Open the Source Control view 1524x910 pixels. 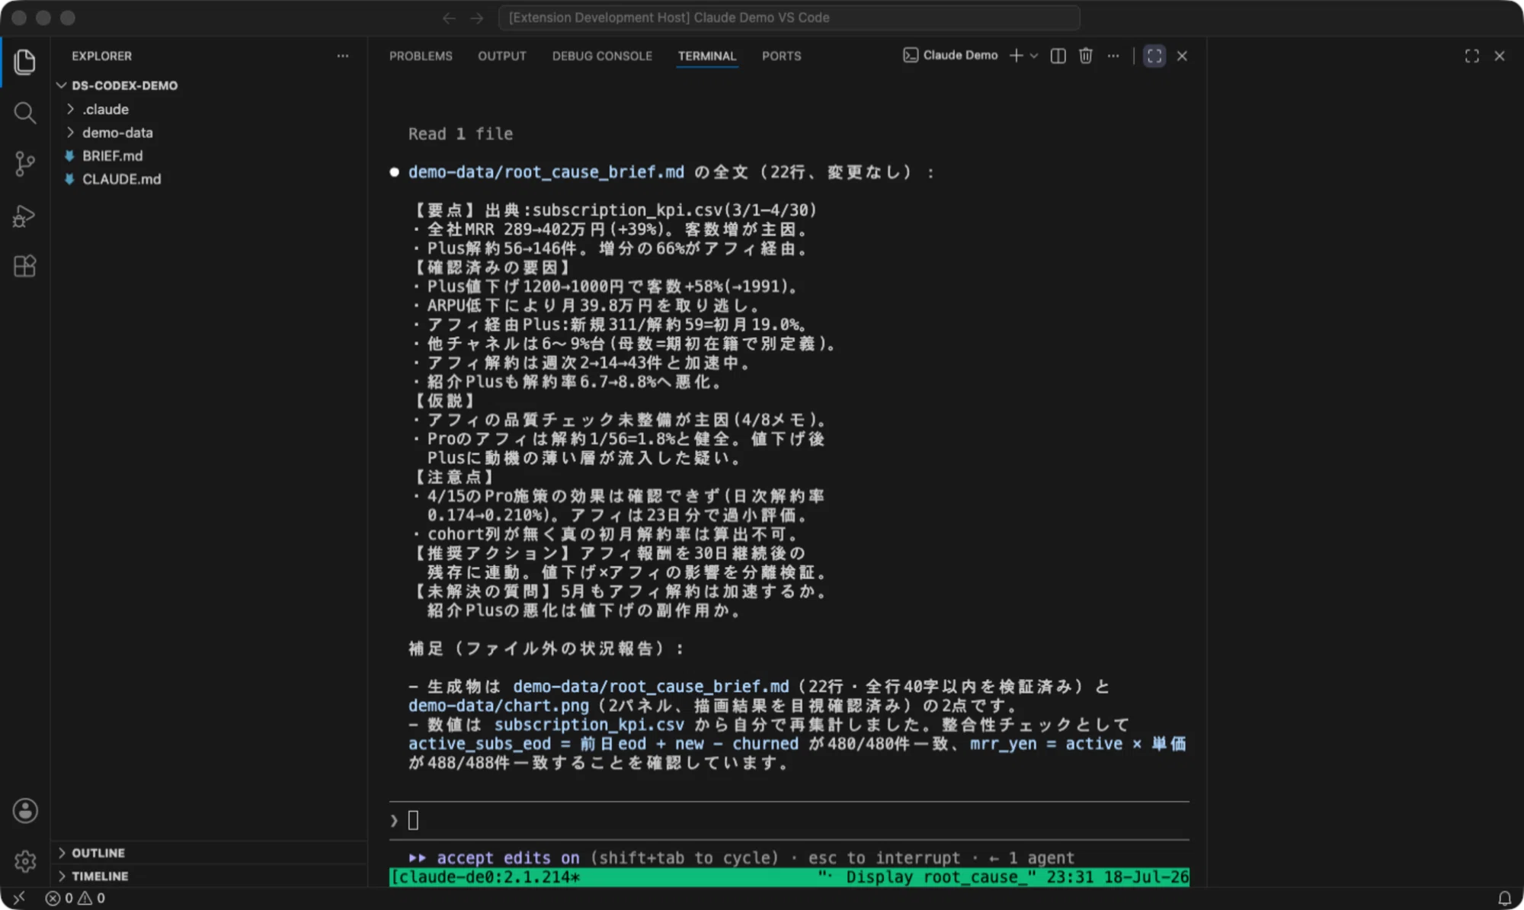24,164
